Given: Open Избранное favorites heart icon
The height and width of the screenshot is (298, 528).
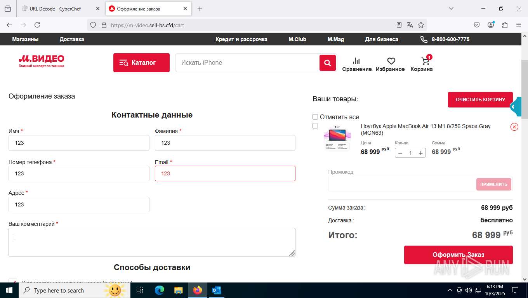Looking at the screenshot, I should tap(390, 65).
